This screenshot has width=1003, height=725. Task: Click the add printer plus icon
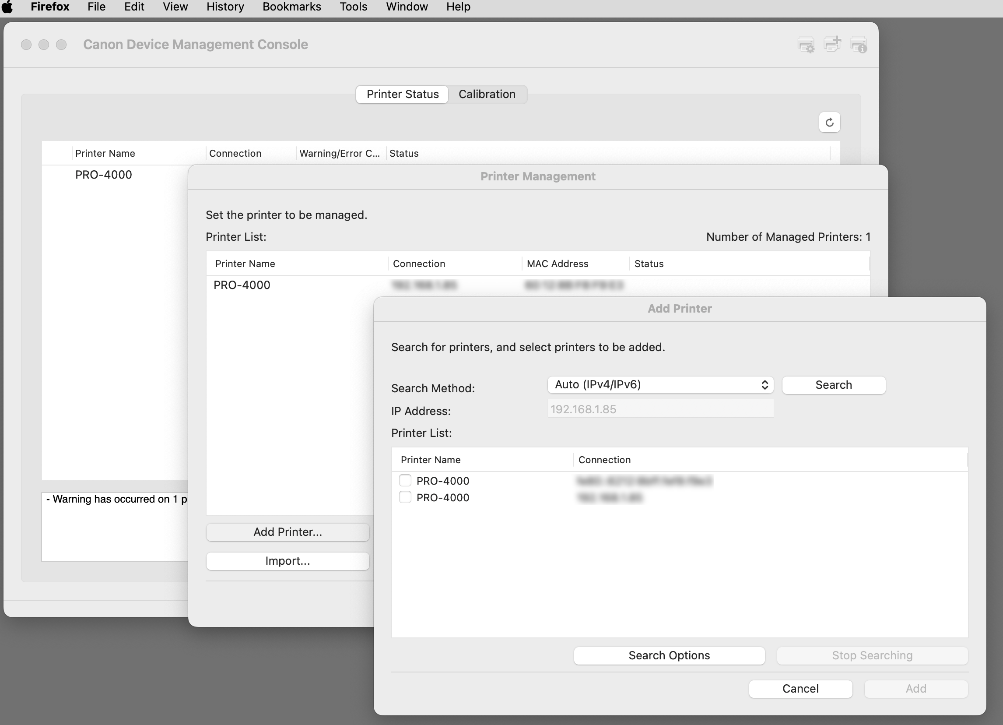(x=832, y=44)
